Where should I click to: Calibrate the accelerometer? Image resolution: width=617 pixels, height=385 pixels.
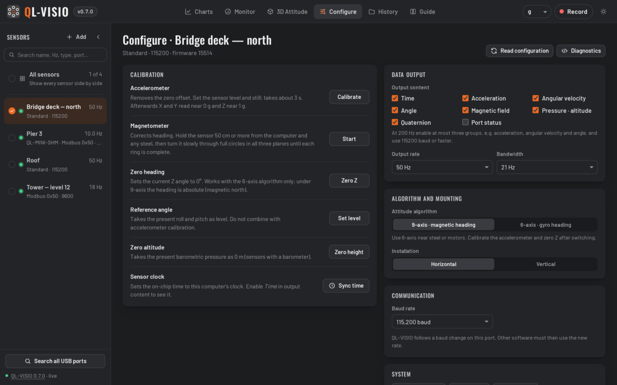tap(349, 97)
